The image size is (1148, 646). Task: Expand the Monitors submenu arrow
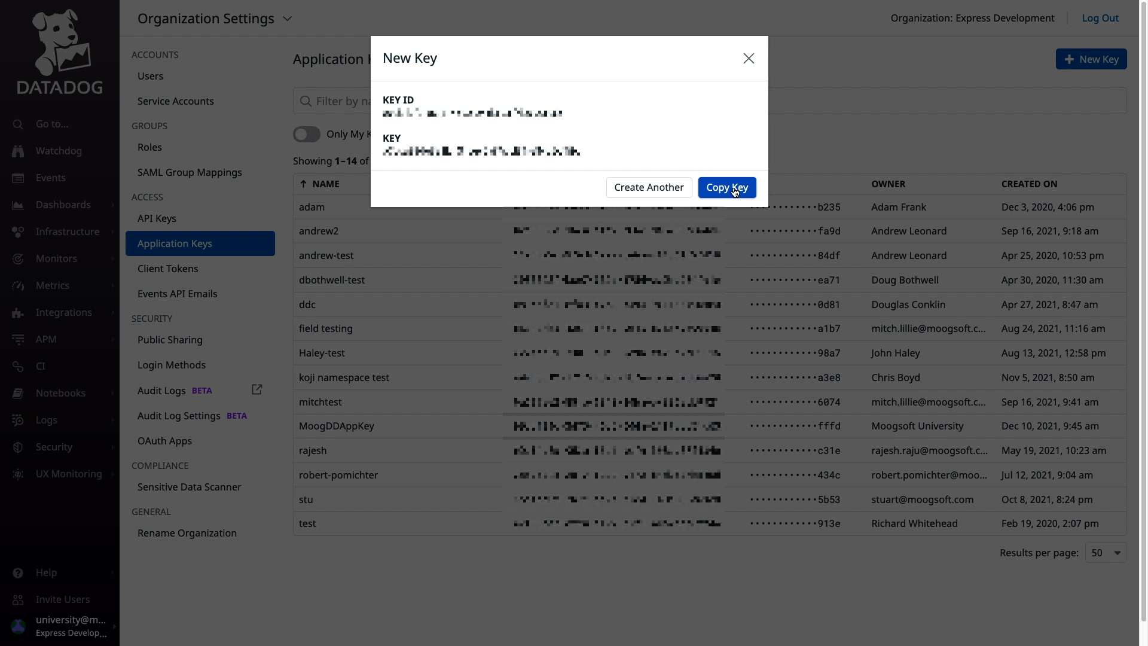click(112, 259)
